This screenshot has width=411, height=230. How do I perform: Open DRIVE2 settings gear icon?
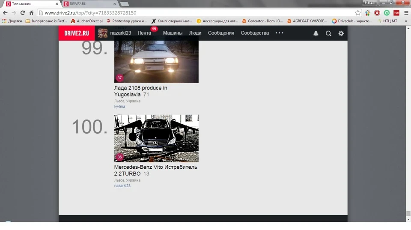(341, 33)
